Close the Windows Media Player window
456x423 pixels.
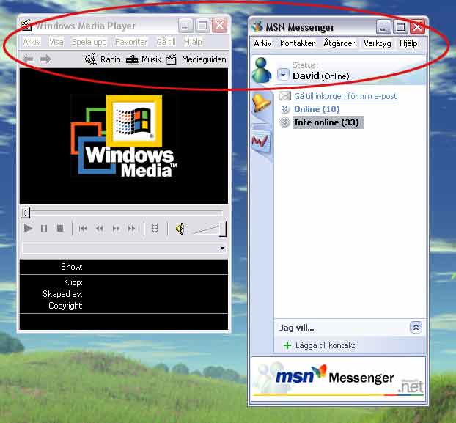[x=219, y=26]
